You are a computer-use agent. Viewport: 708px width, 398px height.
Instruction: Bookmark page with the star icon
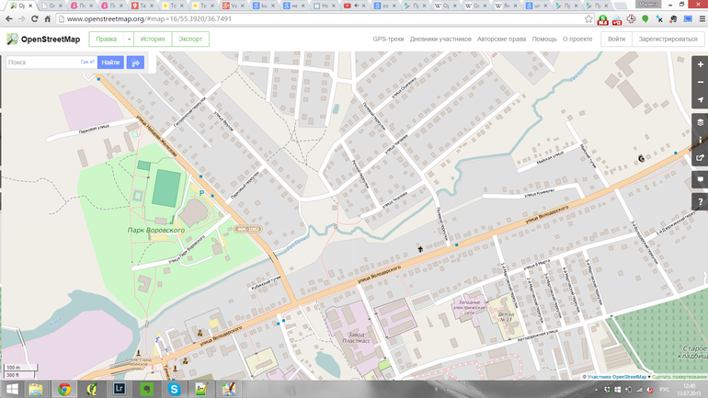(x=588, y=18)
